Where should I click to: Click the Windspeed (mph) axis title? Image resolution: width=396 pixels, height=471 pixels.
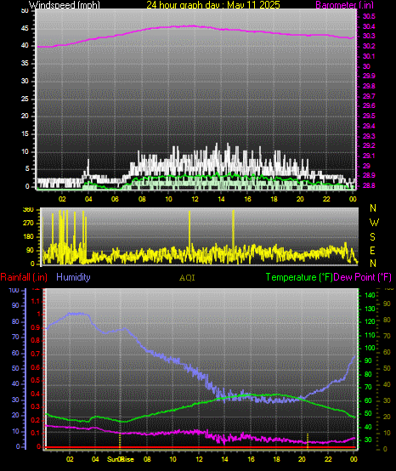(x=65, y=4)
